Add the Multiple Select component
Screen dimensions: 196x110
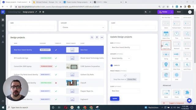point(176,24)
